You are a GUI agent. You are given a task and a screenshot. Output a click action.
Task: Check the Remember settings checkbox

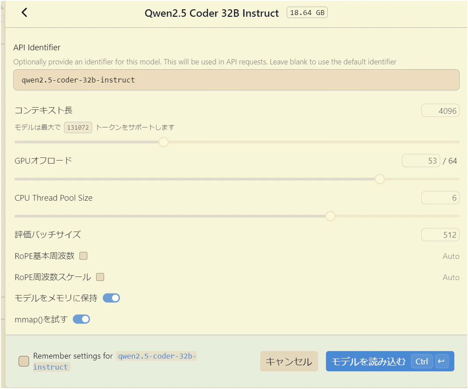pyautogui.click(x=24, y=361)
